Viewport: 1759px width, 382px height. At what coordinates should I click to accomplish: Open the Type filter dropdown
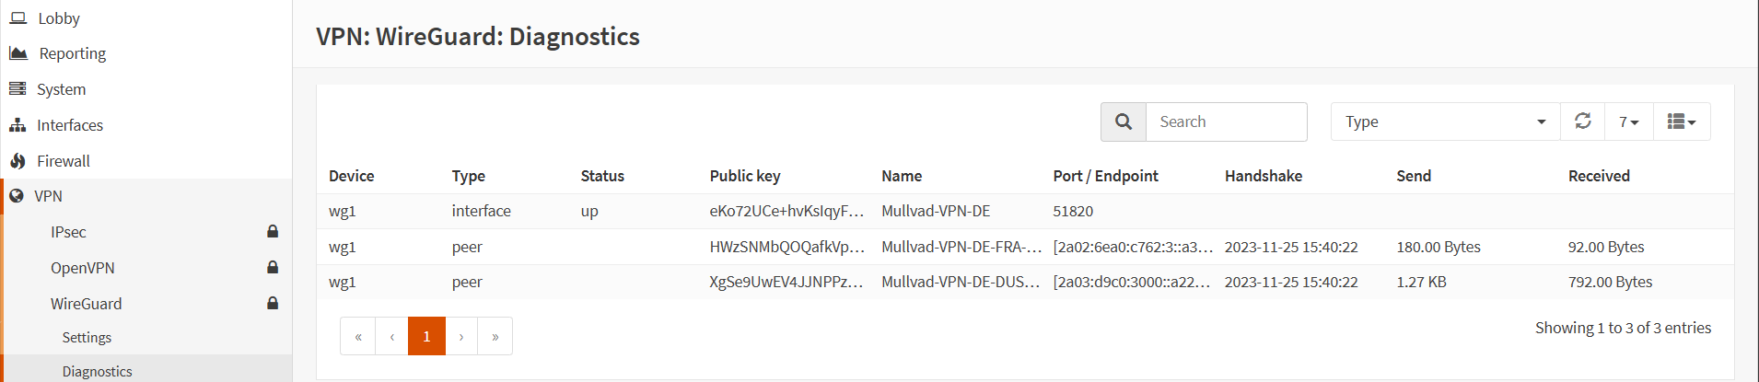1445,122
